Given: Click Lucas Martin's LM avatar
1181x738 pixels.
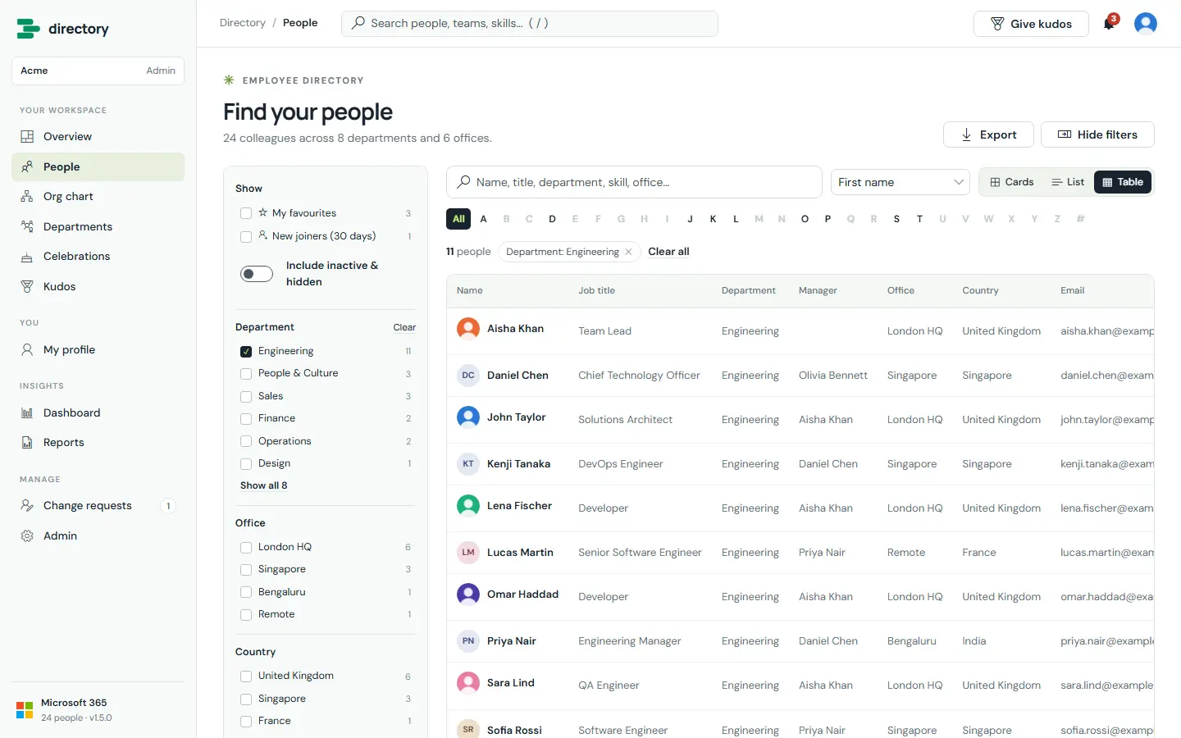Looking at the screenshot, I should click(468, 553).
